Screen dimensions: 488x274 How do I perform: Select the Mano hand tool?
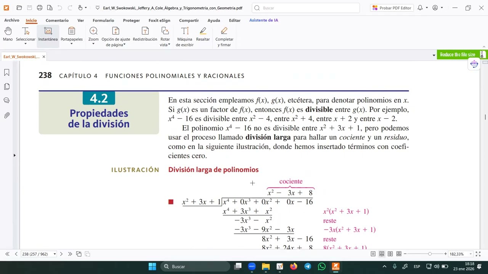pyautogui.click(x=8, y=34)
